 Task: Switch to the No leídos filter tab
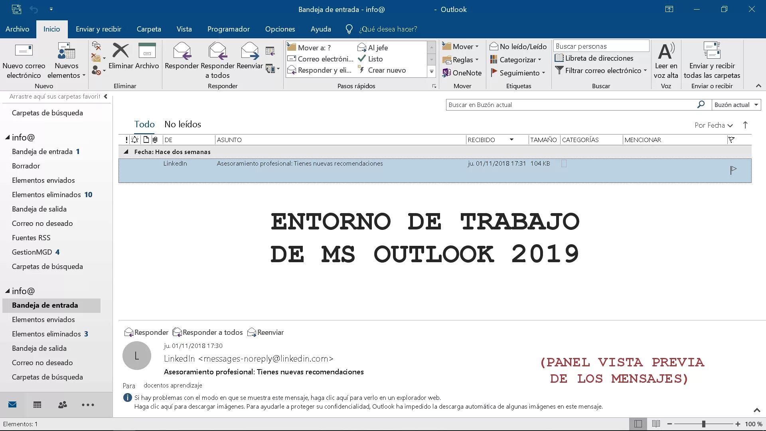(182, 125)
